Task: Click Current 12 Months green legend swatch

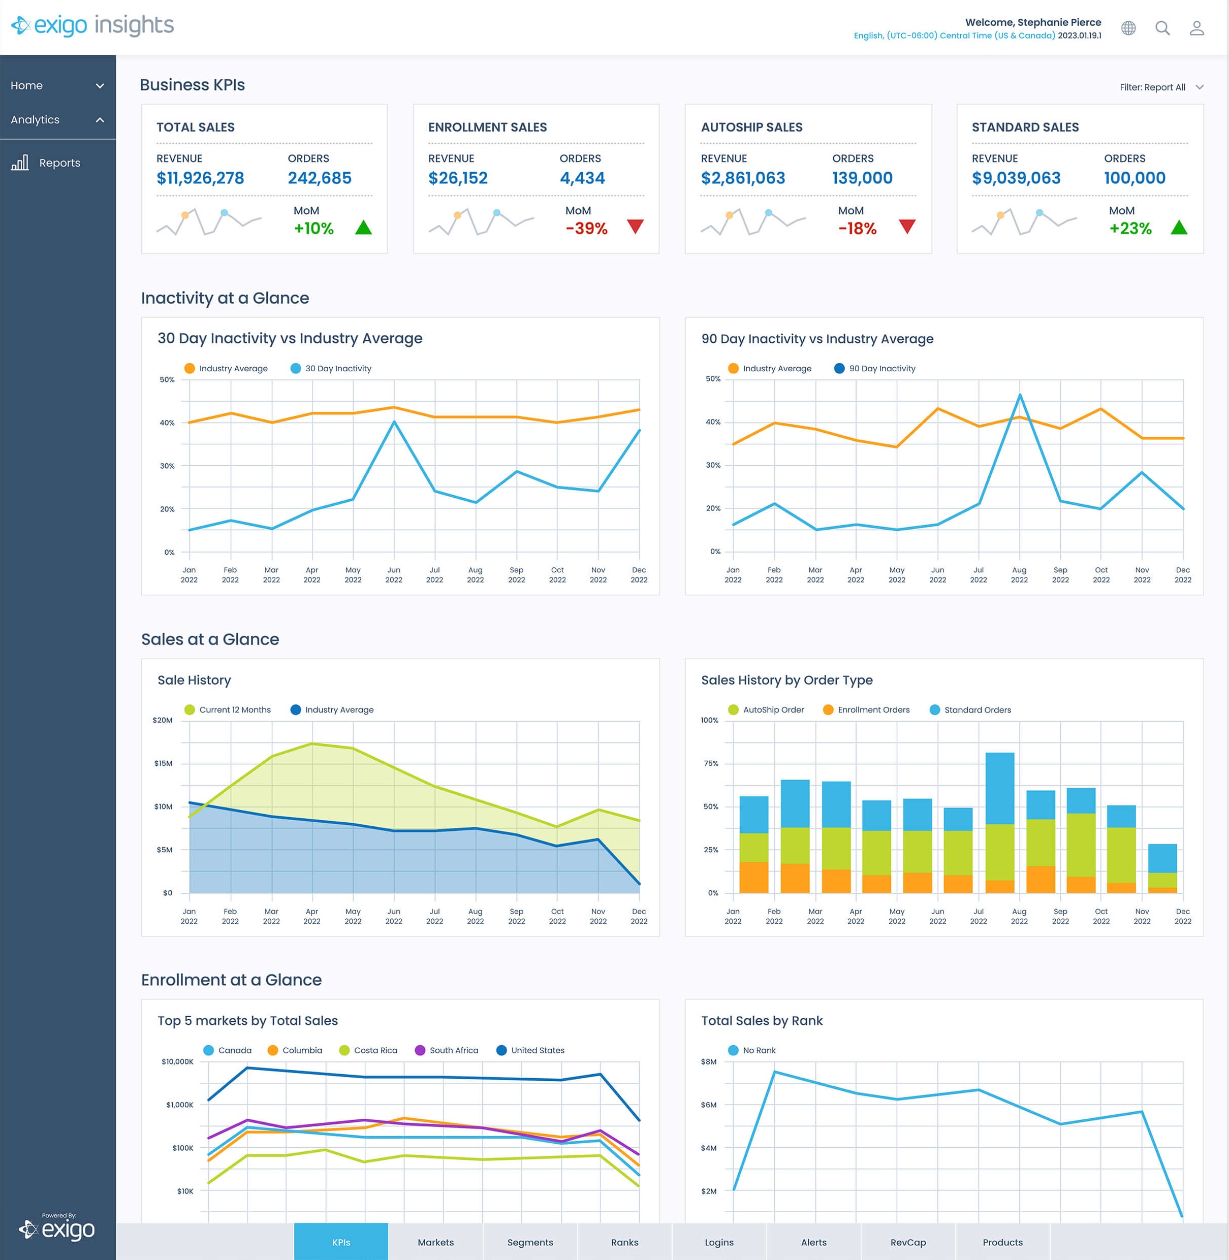Action: click(189, 709)
